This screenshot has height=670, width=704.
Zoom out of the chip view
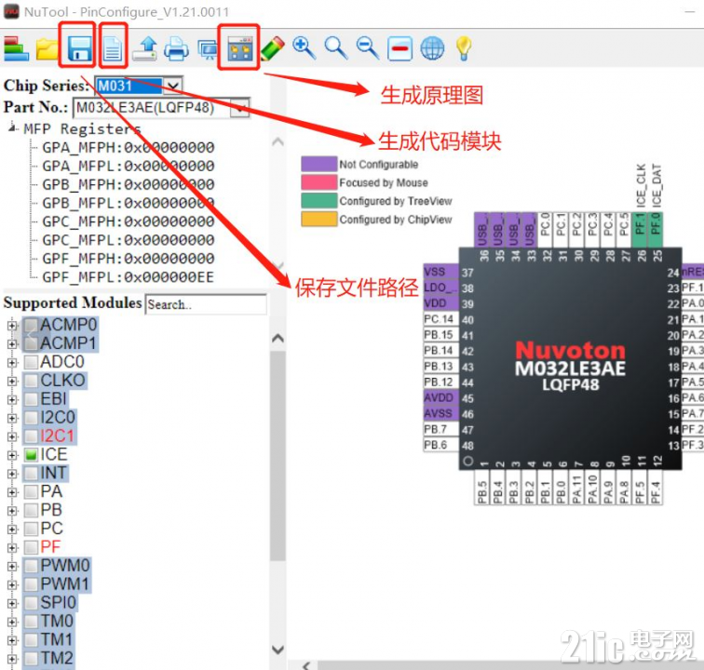click(368, 47)
